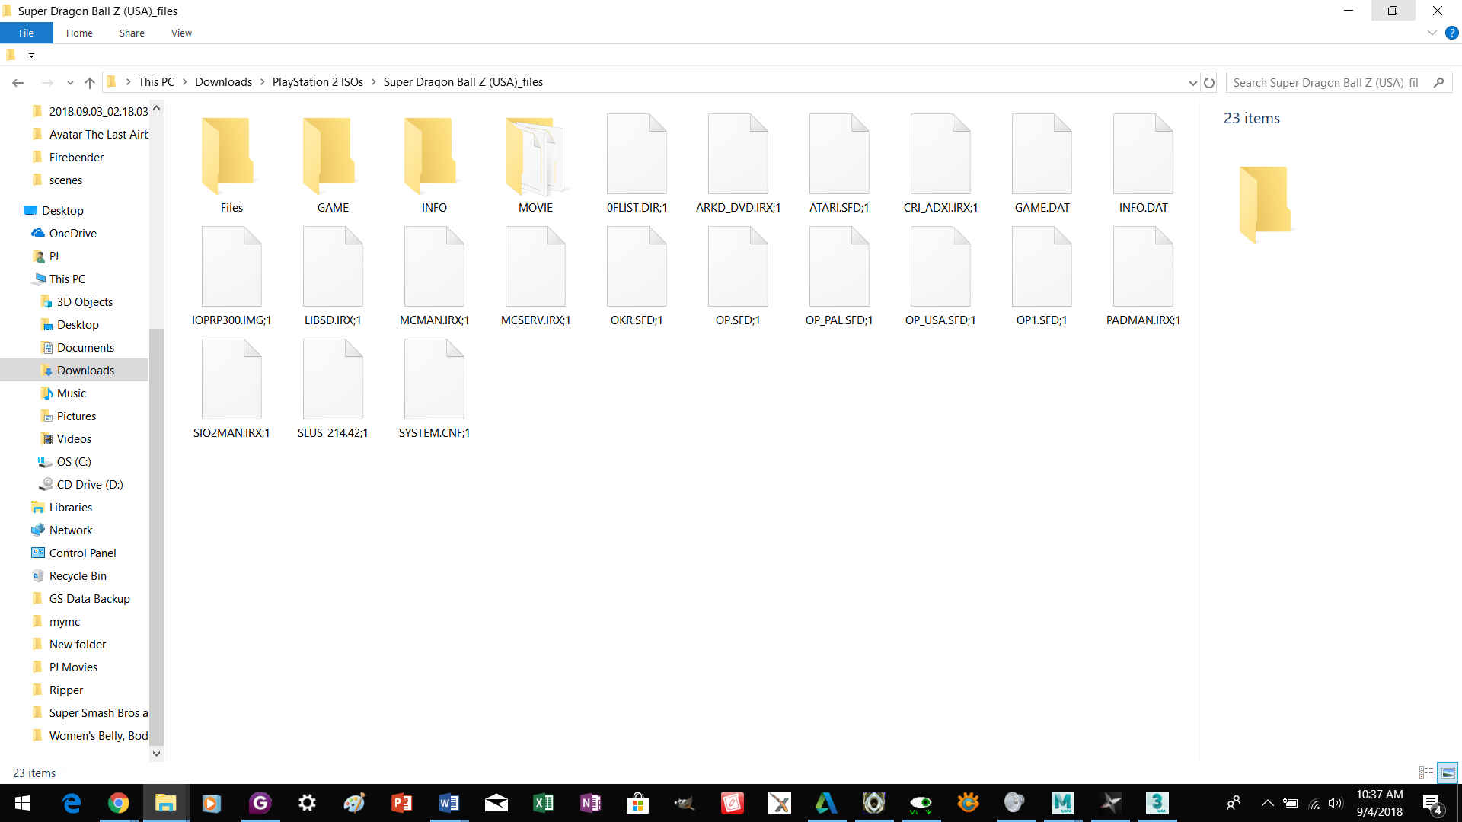
Task: Open the Action Center notifications
Action: (1432, 804)
